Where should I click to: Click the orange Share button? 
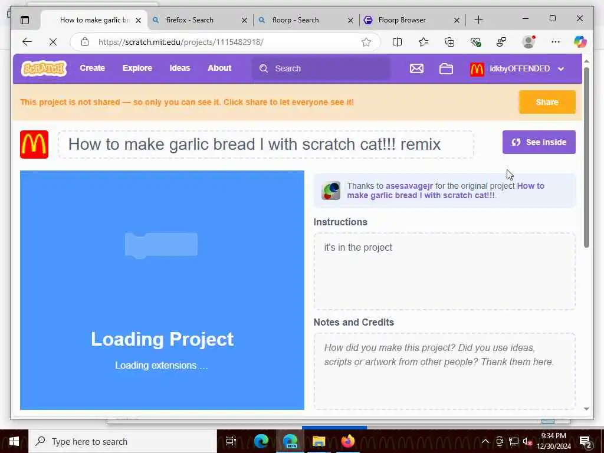547,102
